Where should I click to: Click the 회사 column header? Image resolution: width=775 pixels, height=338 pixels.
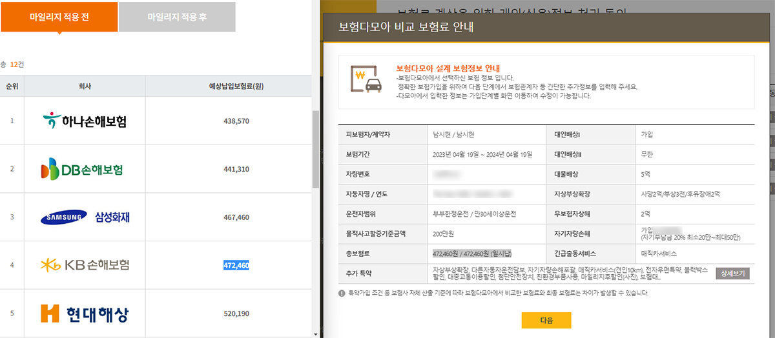85,86
